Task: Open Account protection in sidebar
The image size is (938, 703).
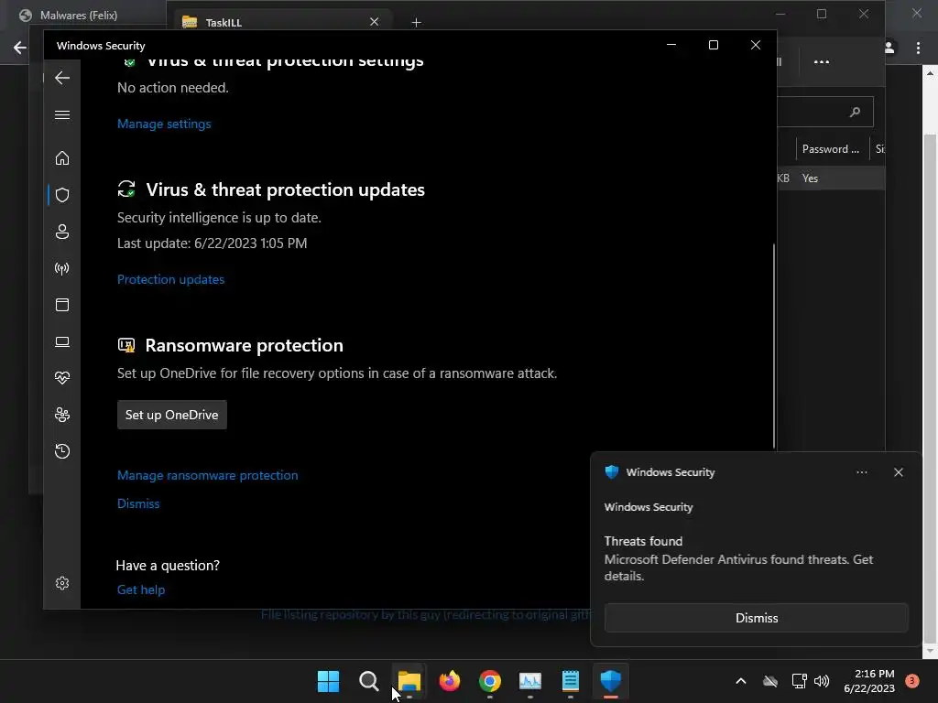Action: coord(62,232)
